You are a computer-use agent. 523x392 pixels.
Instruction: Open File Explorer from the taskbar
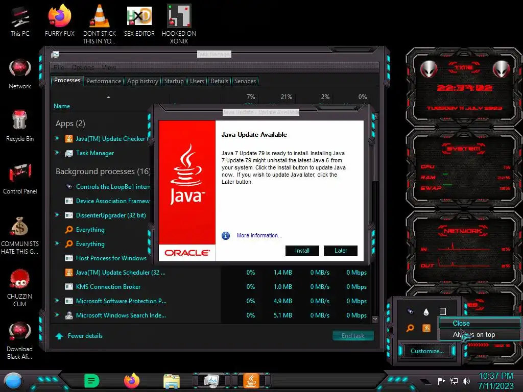click(x=172, y=381)
